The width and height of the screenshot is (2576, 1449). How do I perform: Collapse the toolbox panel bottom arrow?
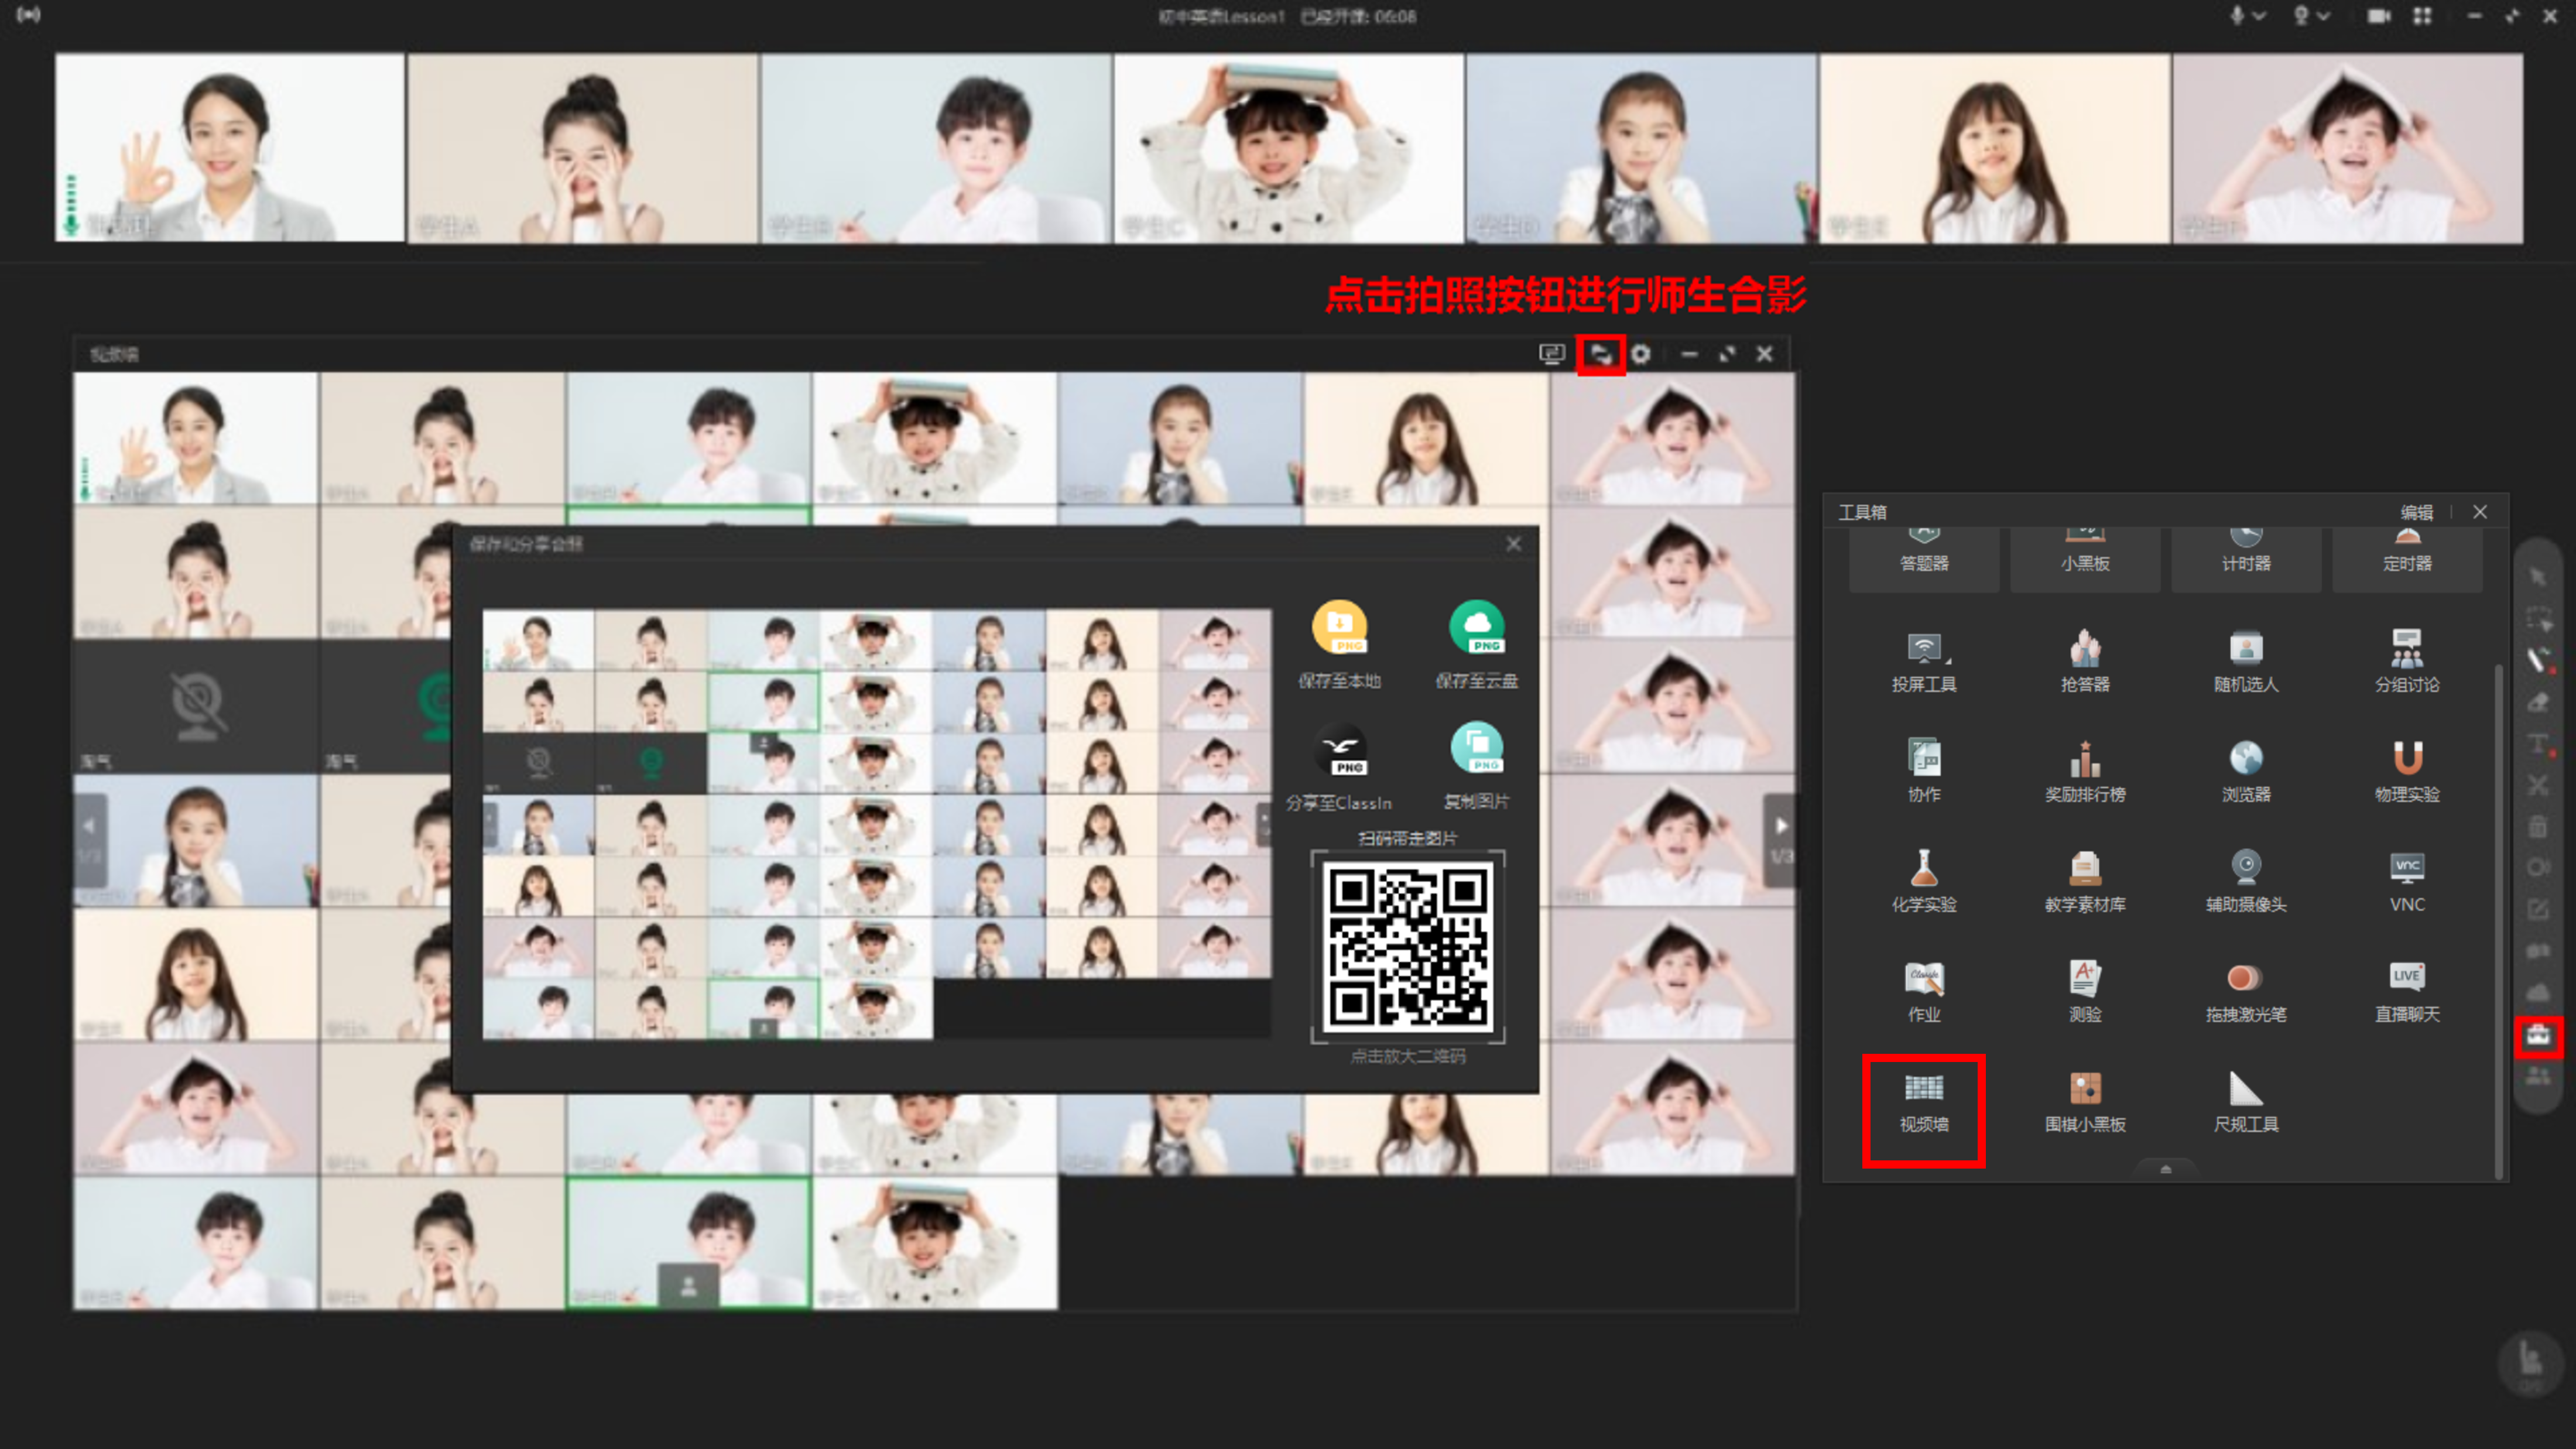[2165, 1168]
